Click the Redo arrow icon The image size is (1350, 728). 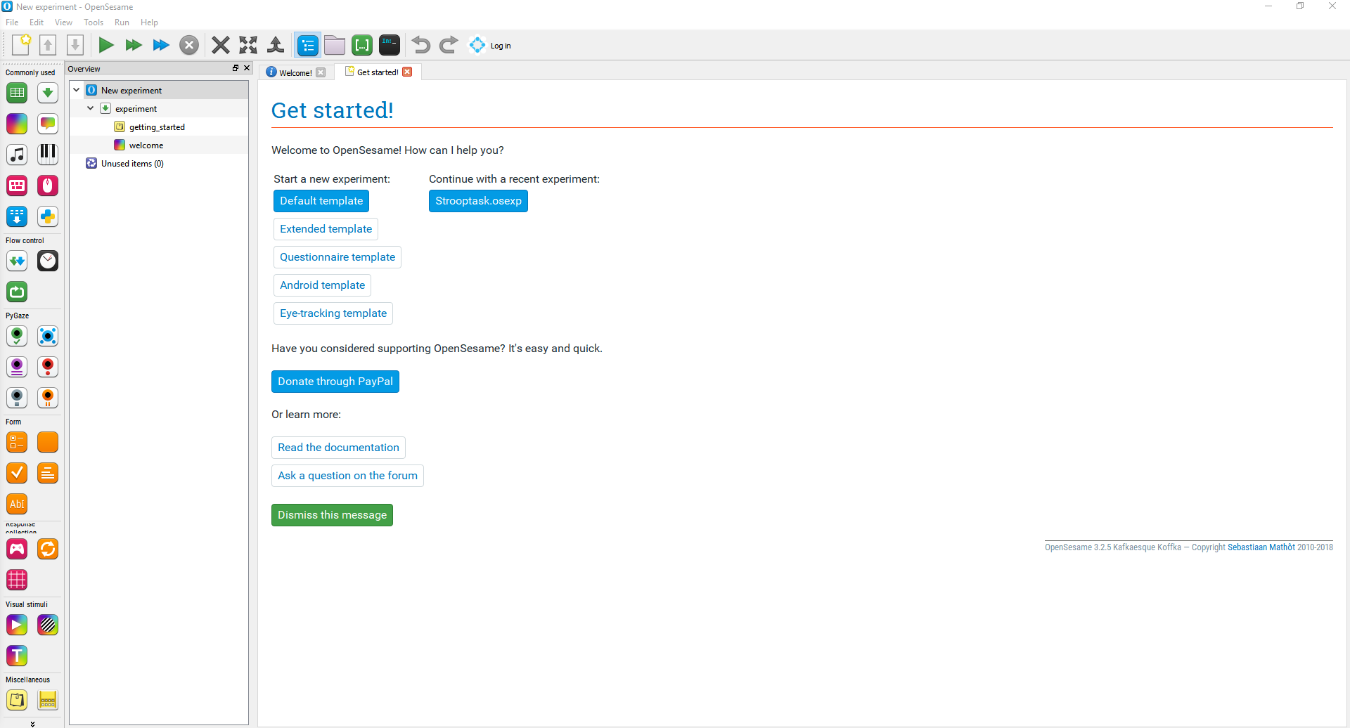click(x=449, y=45)
